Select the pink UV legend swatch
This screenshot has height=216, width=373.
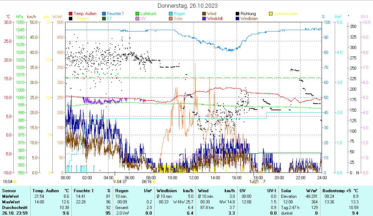tap(138, 19)
